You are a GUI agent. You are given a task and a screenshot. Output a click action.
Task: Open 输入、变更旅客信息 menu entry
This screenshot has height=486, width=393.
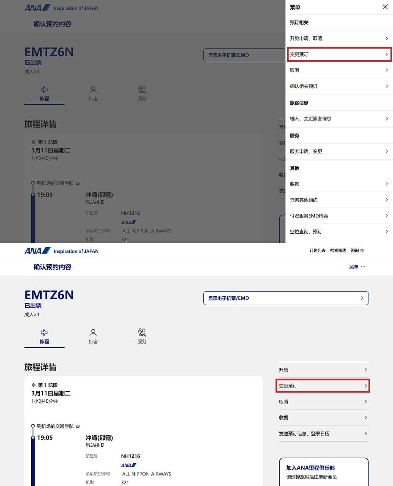[339, 119]
